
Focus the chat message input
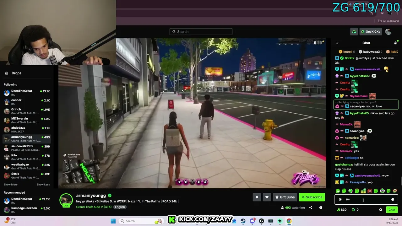(x=366, y=199)
